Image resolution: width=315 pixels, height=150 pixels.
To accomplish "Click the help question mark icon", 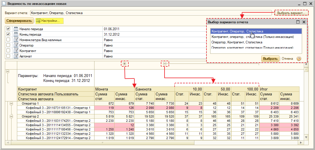I will pos(299,59).
